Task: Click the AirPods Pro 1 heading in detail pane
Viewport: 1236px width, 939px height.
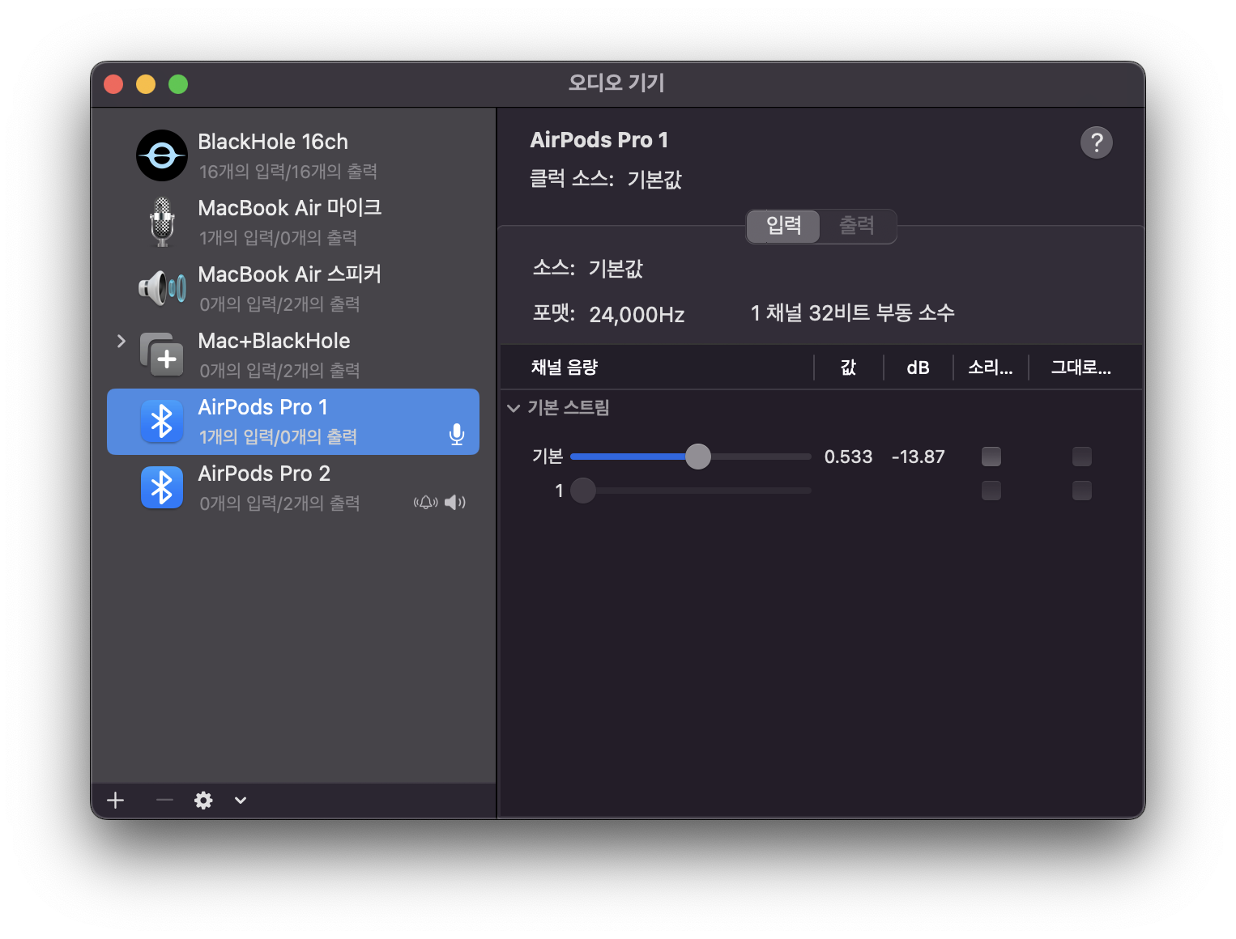Action: click(599, 140)
